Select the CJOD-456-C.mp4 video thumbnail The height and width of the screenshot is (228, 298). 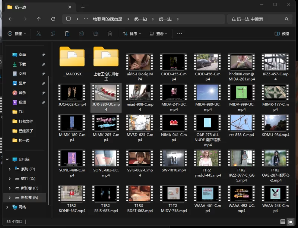[x=207, y=62]
